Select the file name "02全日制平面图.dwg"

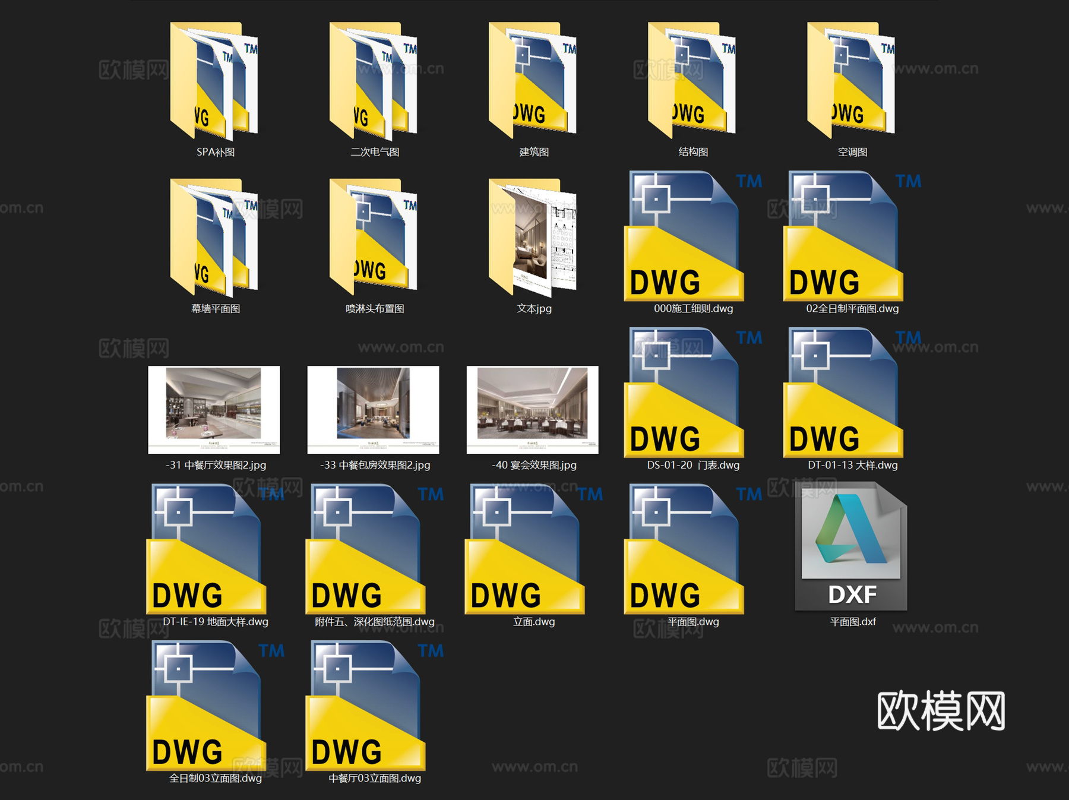pyautogui.click(x=852, y=309)
